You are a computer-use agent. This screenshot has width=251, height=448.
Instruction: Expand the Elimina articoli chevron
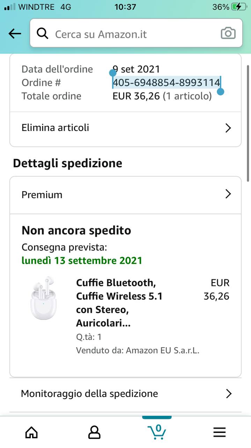click(228, 128)
